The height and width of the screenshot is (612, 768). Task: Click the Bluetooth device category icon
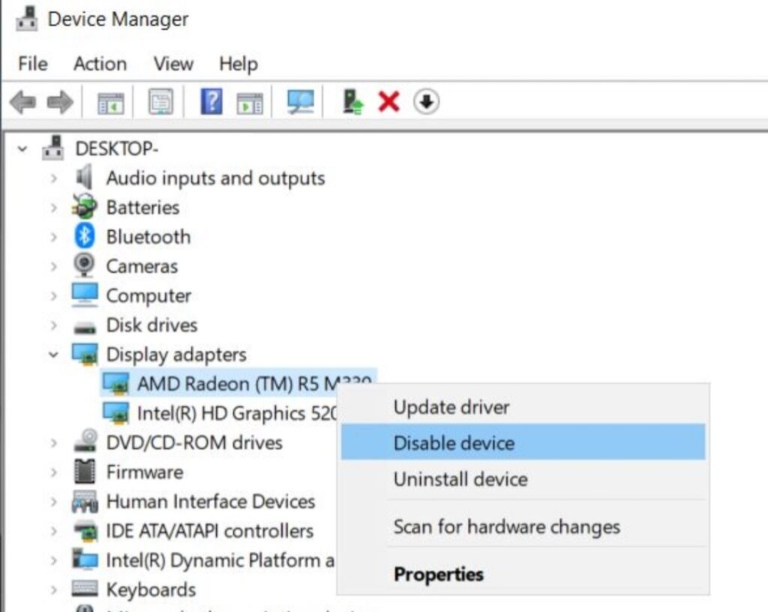[85, 236]
